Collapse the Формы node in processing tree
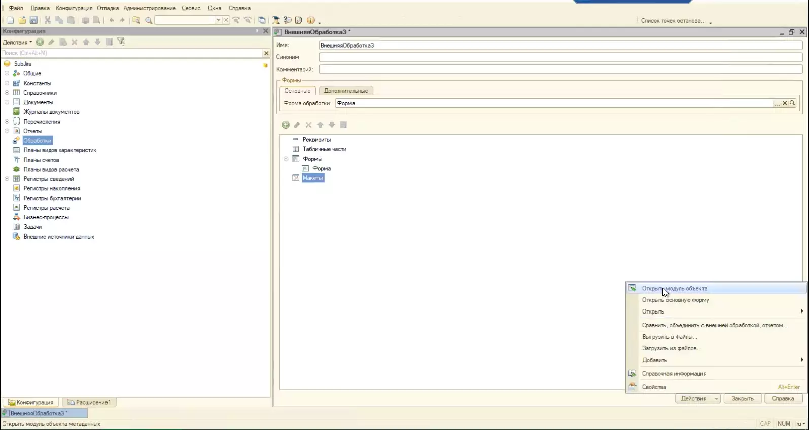 pos(286,159)
